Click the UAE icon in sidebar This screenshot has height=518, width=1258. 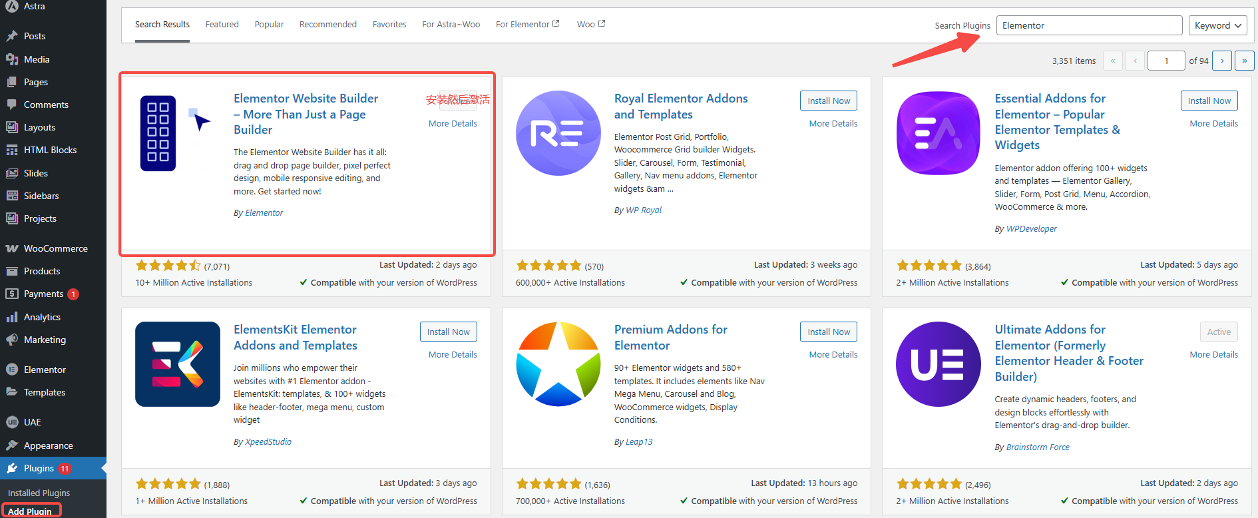click(x=12, y=422)
